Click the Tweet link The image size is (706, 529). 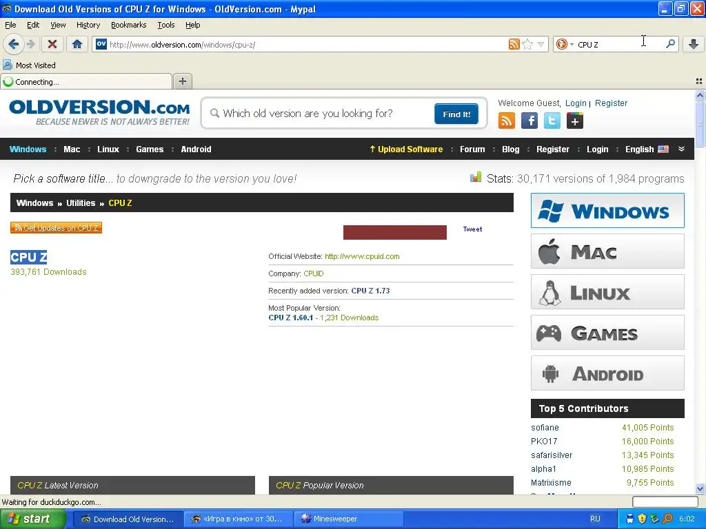(472, 229)
